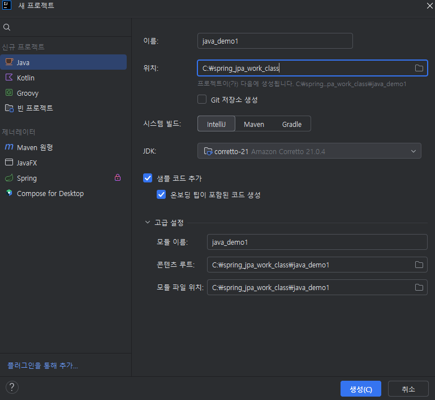This screenshot has height=400, width=435.
Task: Click the Java coffee cup icon
Action: [9, 62]
